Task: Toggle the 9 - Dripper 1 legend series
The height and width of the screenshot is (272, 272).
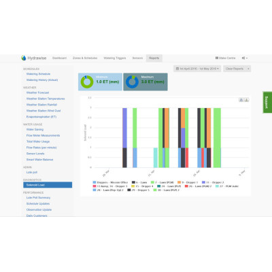Action: click(x=188, y=182)
